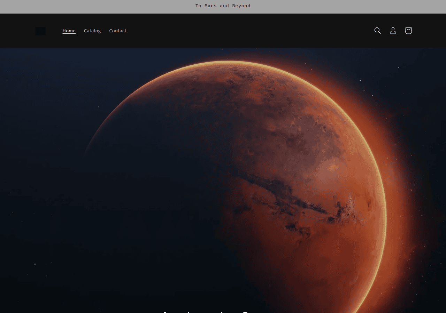Image resolution: width=446 pixels, height=313 pixels.
Task: Click the dark store logo
Action: (40, 31)
